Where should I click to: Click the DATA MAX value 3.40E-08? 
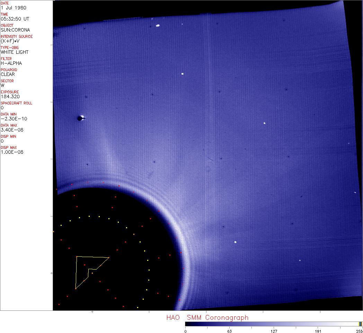(12, 130)
